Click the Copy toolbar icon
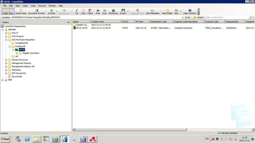The width and height of the screenshot is (255, 143). click(x=83, y=12)
